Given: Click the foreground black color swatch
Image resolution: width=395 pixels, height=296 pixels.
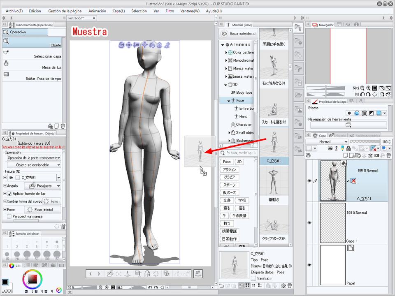Looking at the screenshot, I should (5, 282).
